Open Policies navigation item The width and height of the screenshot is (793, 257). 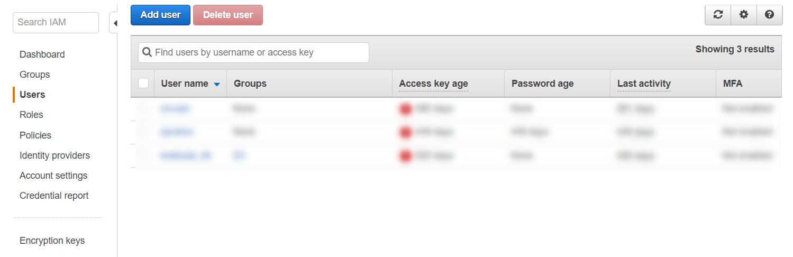(x=35, y=135)
